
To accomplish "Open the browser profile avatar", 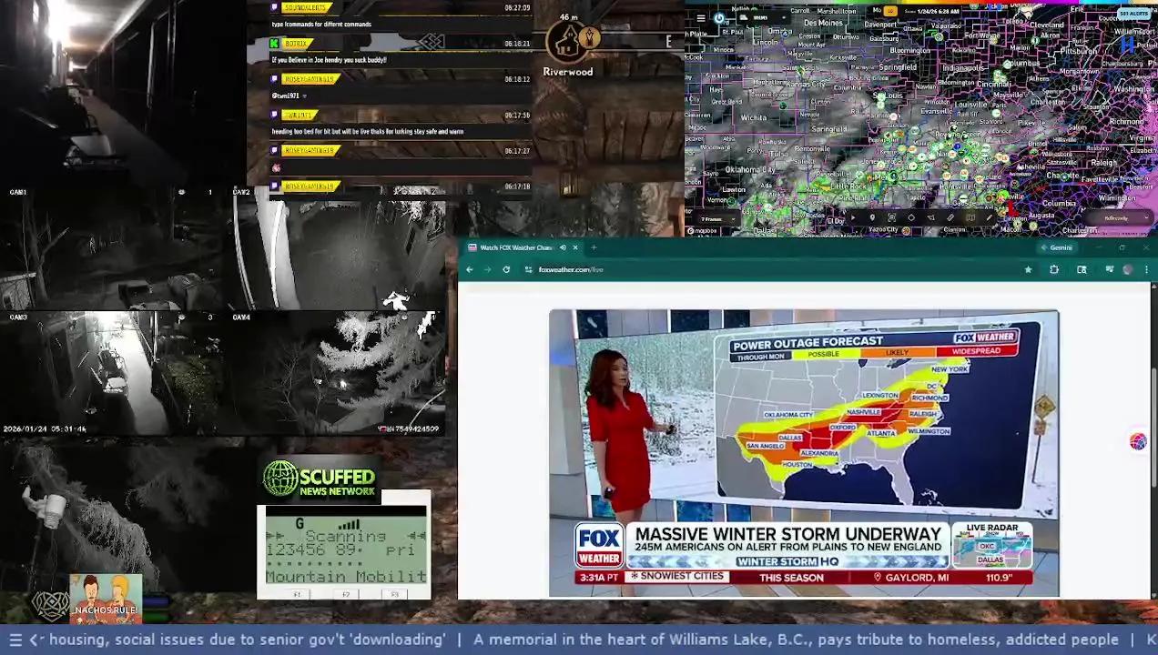I will click(1128, 269).
